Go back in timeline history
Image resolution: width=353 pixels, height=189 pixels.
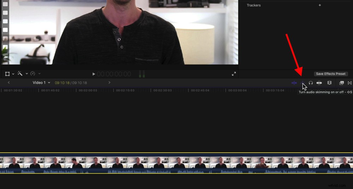click(x=9, y=83)
